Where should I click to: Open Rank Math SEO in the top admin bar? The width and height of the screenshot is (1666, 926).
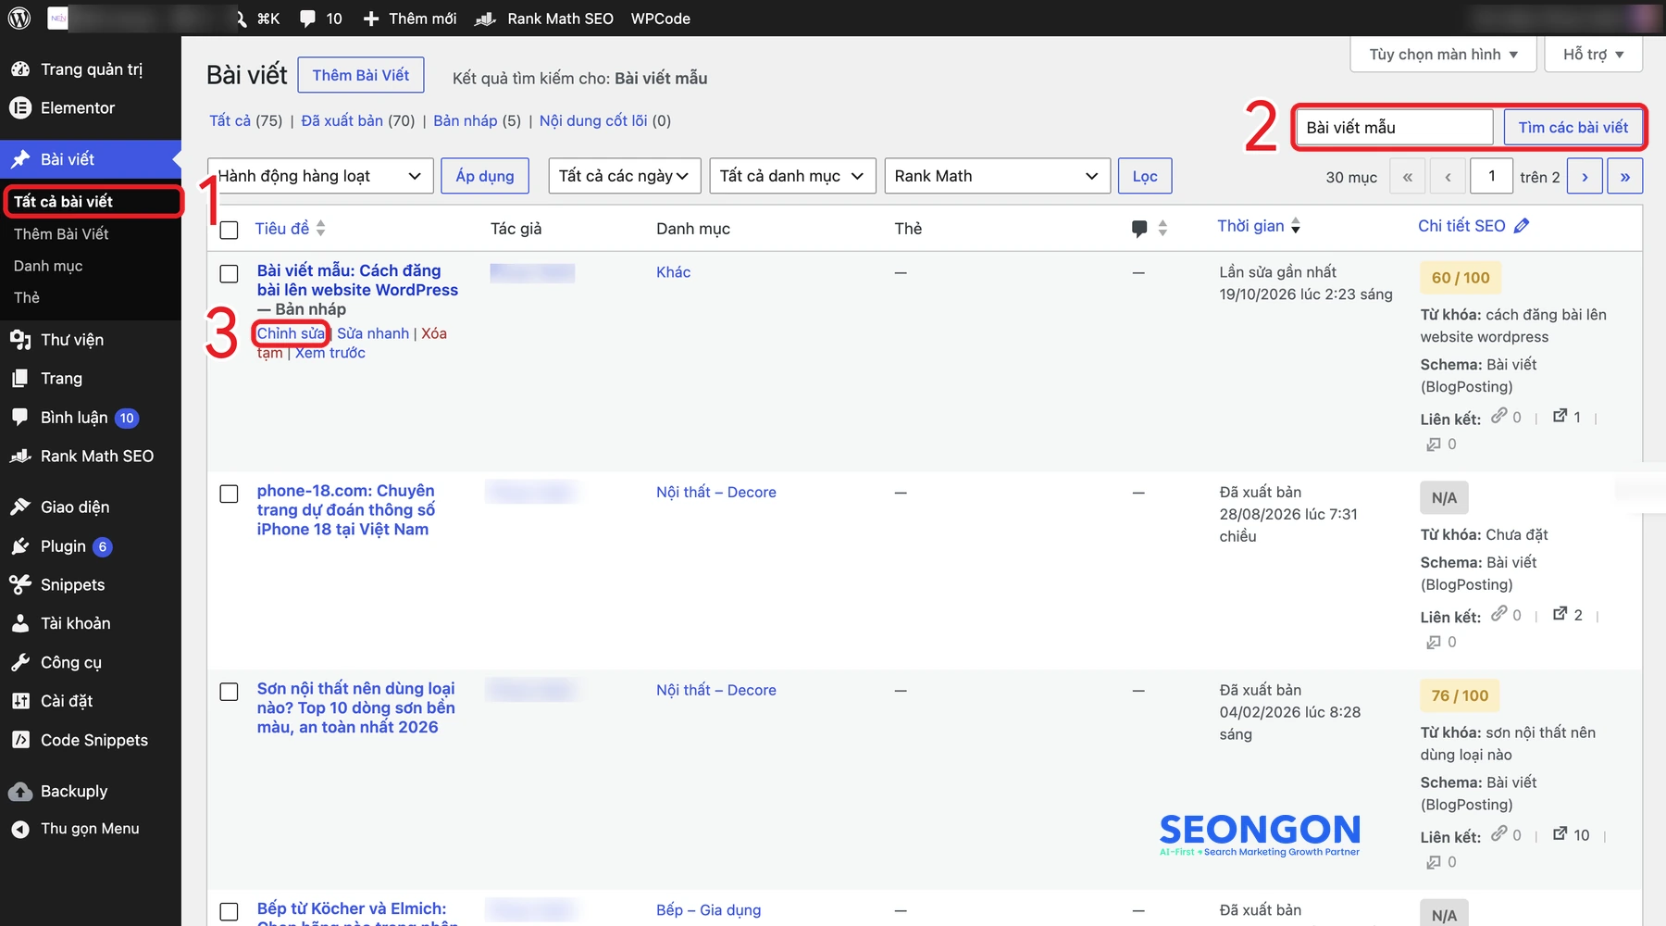(544, 19)
